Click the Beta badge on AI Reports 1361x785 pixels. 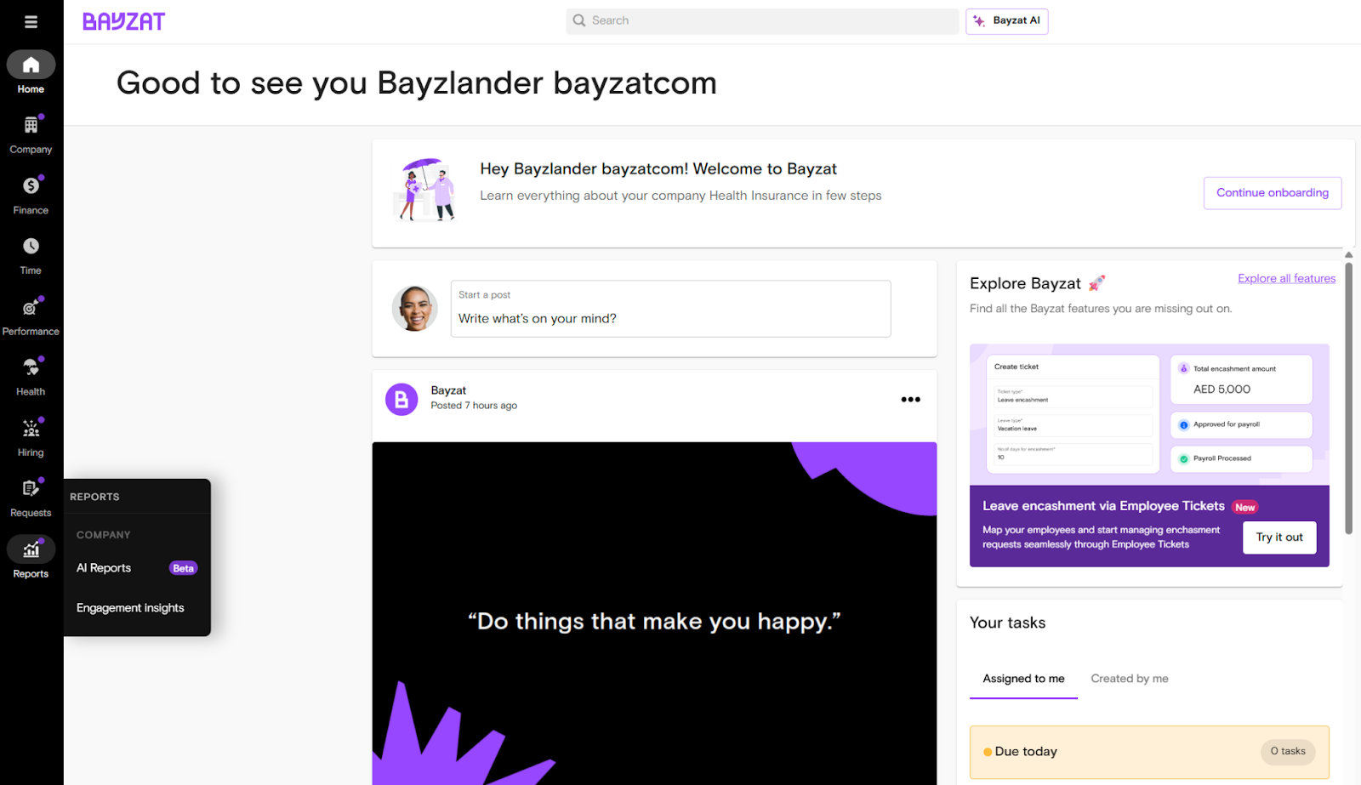pos(183,568)
